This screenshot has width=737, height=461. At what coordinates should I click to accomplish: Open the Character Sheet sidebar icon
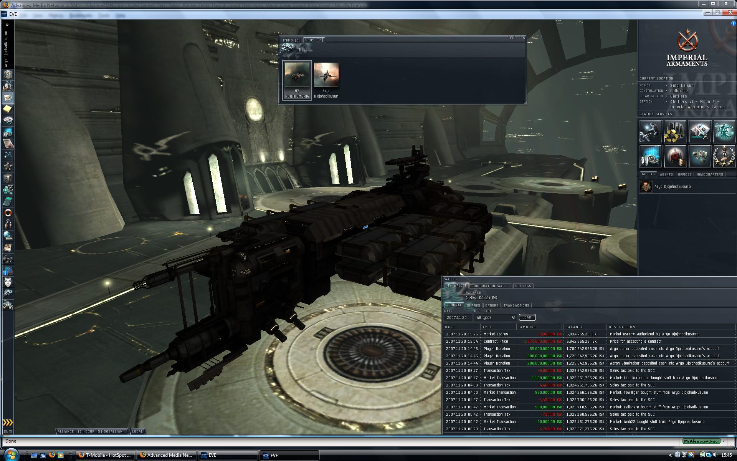pyautogui.click(x=8, y=75)
